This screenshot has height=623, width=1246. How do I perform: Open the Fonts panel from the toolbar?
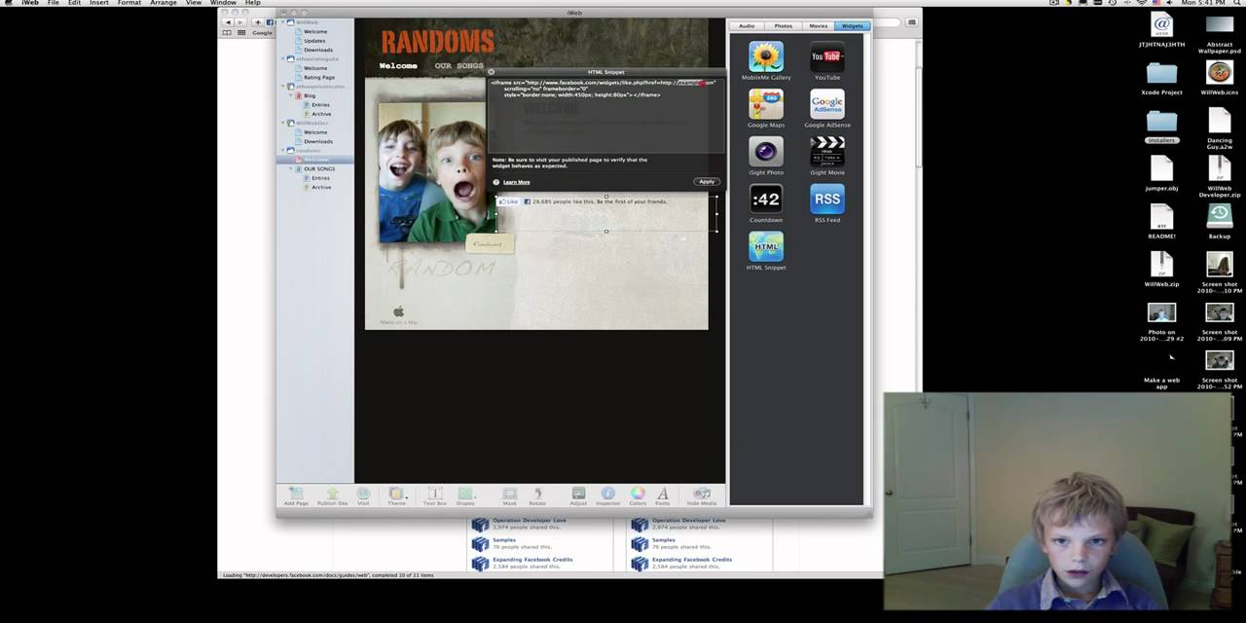tap(662, 495)
